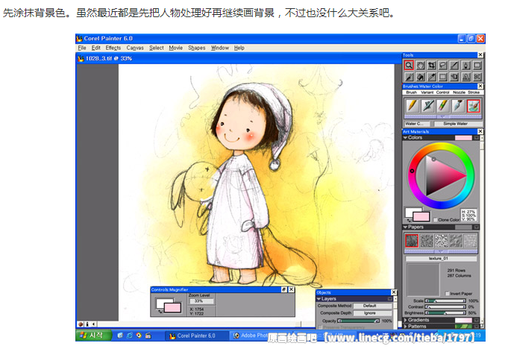Select the Rectangular Selection tool
Screen dimensions: 505x352
[x=443, y=77]
